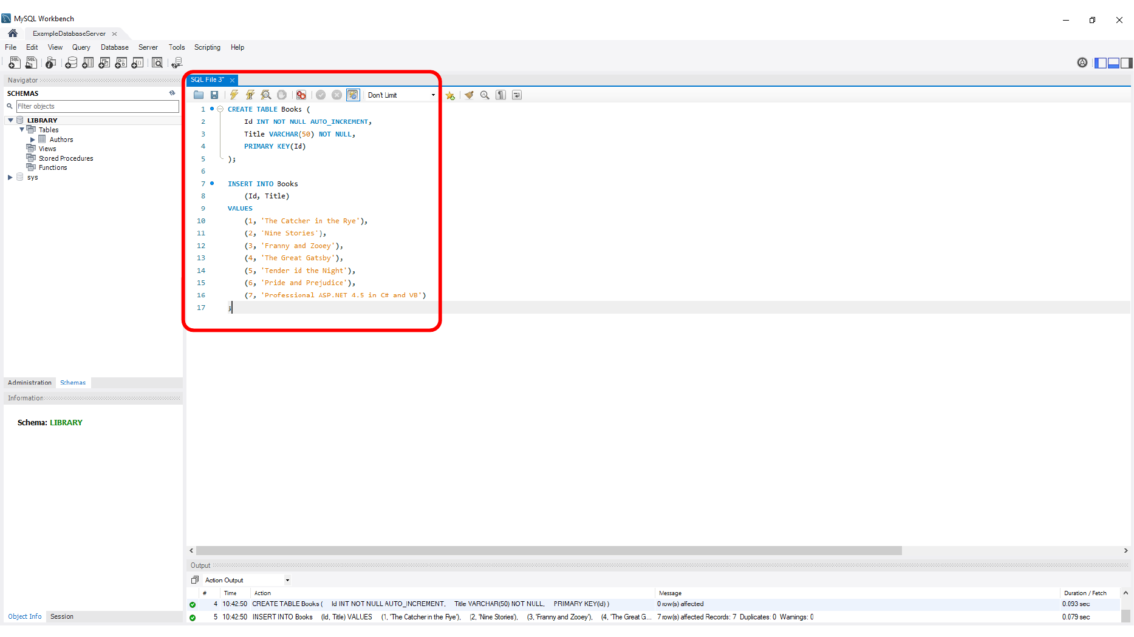Create a new SQL tab from main toolbar

tap(15, 62)
